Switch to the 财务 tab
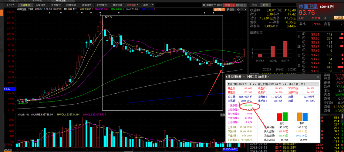 (265, 5)
